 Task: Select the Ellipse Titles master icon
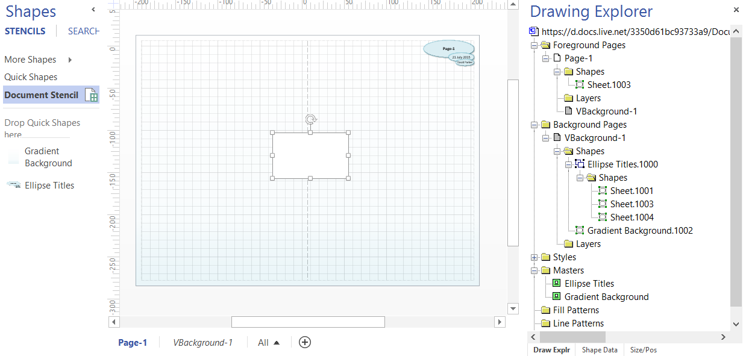coord(557,284)
